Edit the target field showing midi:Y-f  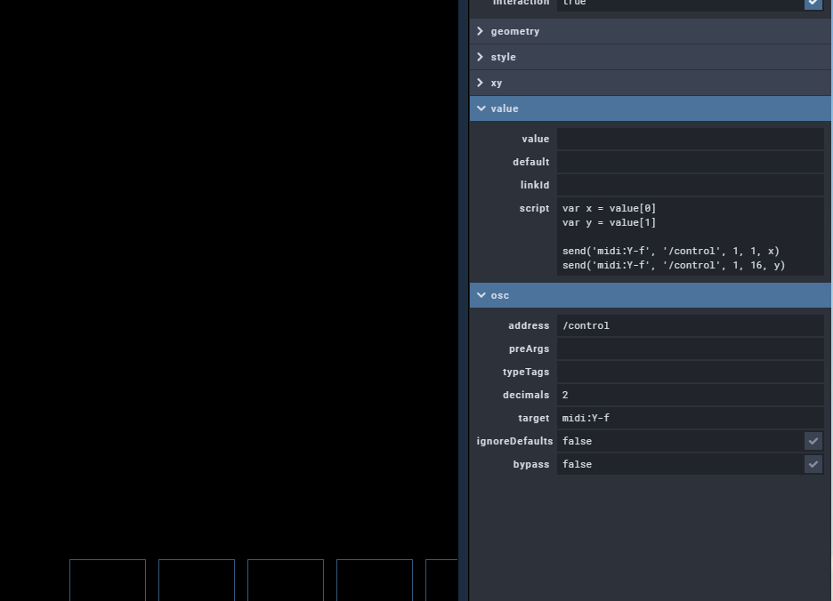pos(690,419)
